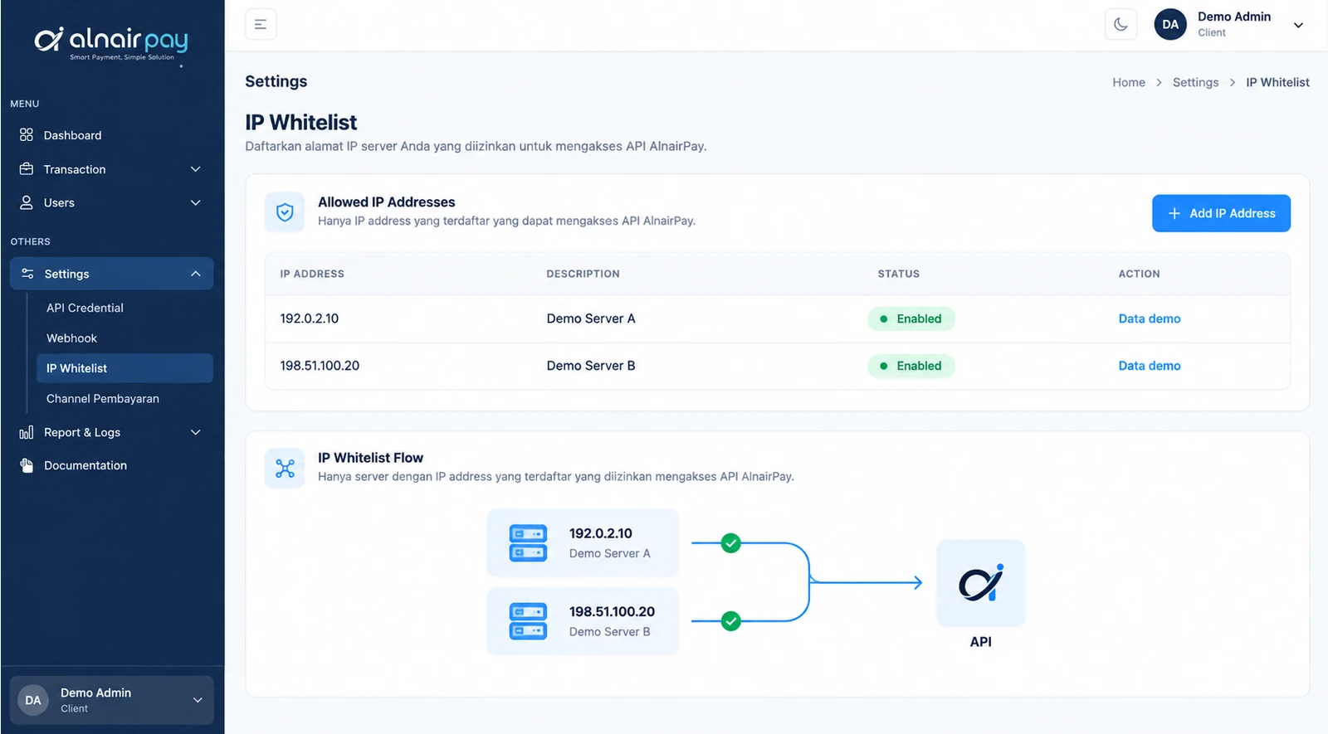The width and height of the screenshot is (1328, 734).
Task: Open the Webhook settings page
Action: pyautogui.click(x=71, y=338)
